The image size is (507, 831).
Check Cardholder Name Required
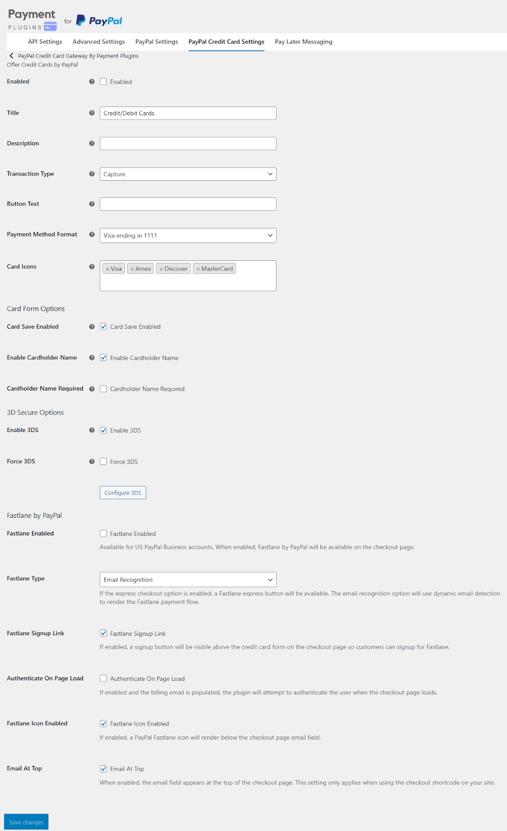[x=103, y=388]
